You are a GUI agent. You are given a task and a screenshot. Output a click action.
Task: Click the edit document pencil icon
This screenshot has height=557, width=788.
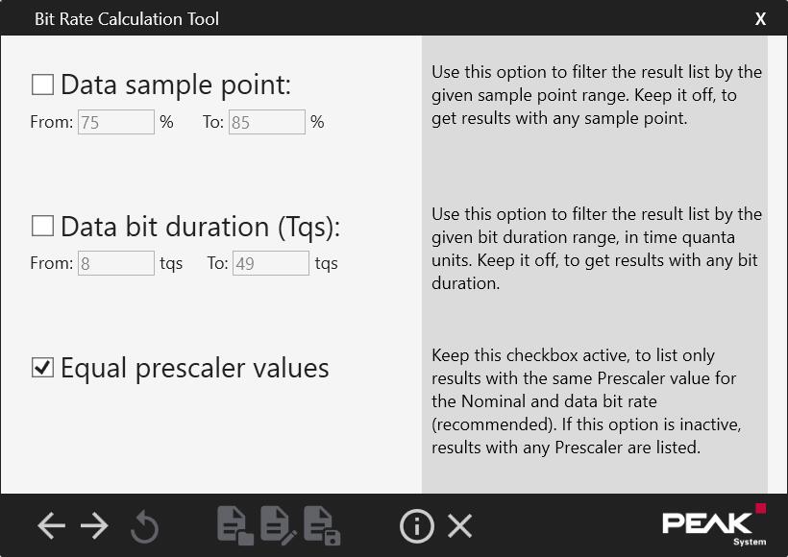click(x=279, y=526)
